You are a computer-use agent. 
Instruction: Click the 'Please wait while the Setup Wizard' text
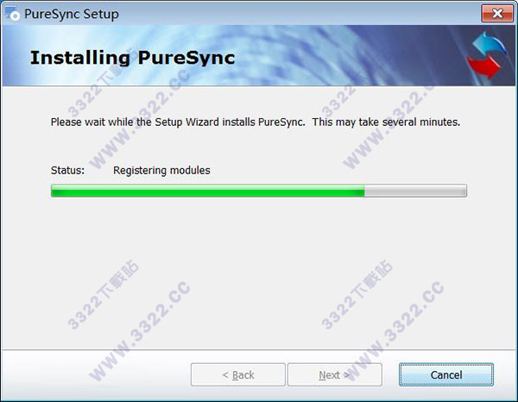(x=135, y=122)
